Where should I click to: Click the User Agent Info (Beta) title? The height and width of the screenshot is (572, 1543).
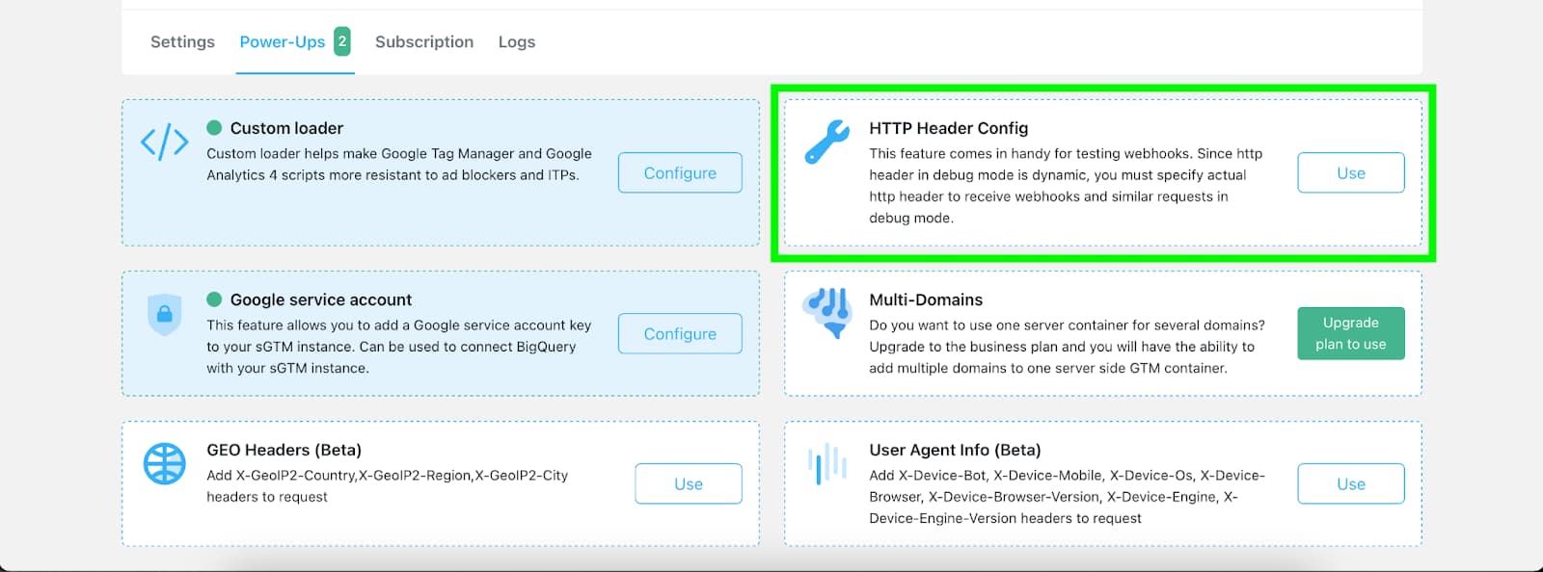[x=955, y=450]
